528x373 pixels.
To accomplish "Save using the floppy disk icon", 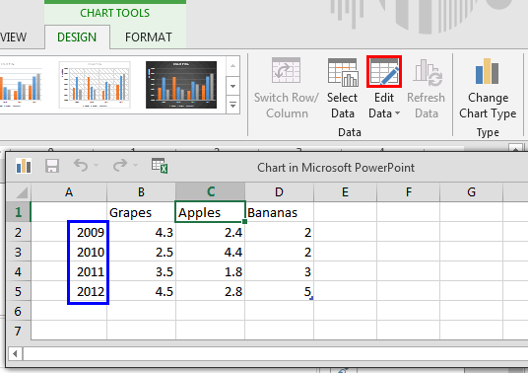I will (52, 166).
